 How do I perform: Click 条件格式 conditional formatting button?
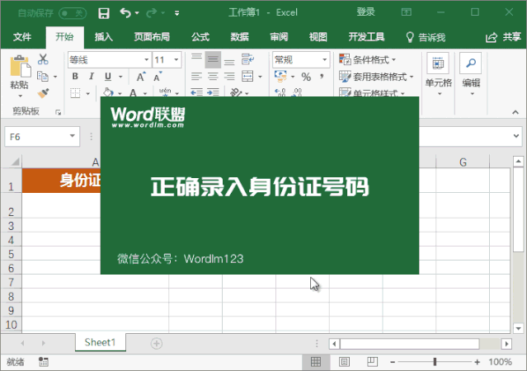coord(367,60)
